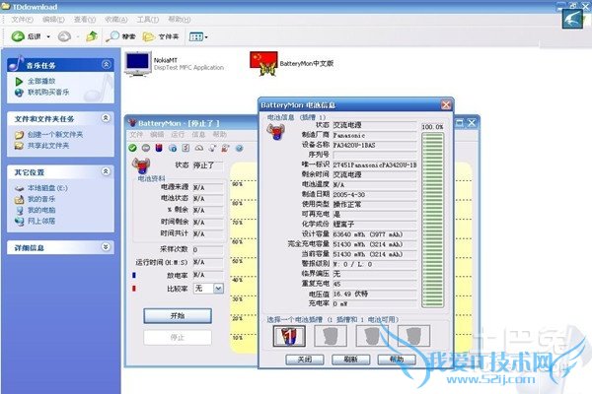The width and height of the screenshot is (592, 394).
Task: Select NokiaMT application file icon
Action: (138, 64)
